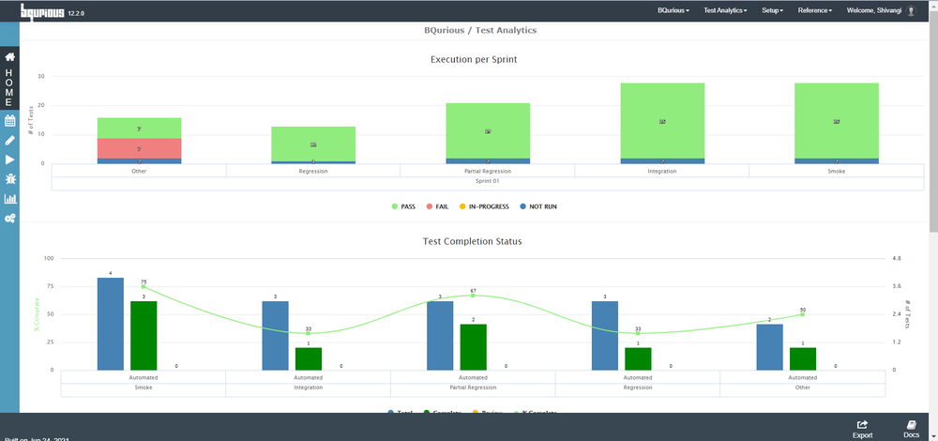Click the green PASS segment of Other bar

(140, 128)
